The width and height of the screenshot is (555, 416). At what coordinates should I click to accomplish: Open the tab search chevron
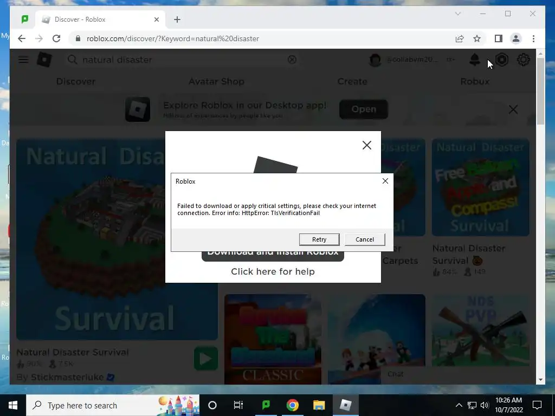[x=457, y=14]
